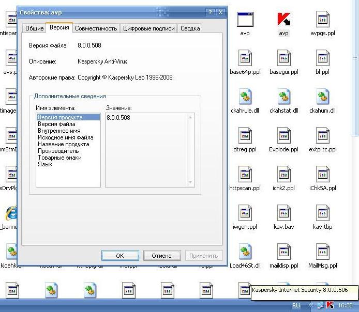Click Kaspersky Anti-Virus description text
Screen dimensions: 359x312
click(x=102, y=61)
